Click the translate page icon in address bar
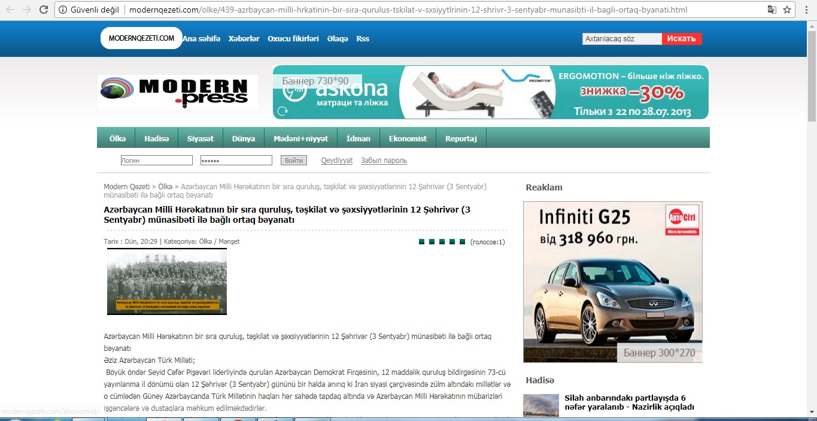The height and width of the screenshot is (421, 817). click(x=772, y=10)
